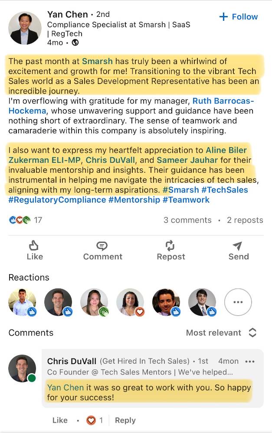View the 3 comments link
272x433 pixels.
pyautogui.click(x=187, y=220)
